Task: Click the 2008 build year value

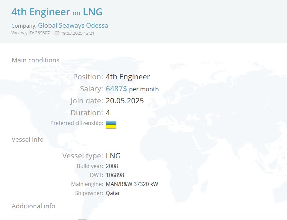Action: 112,166
